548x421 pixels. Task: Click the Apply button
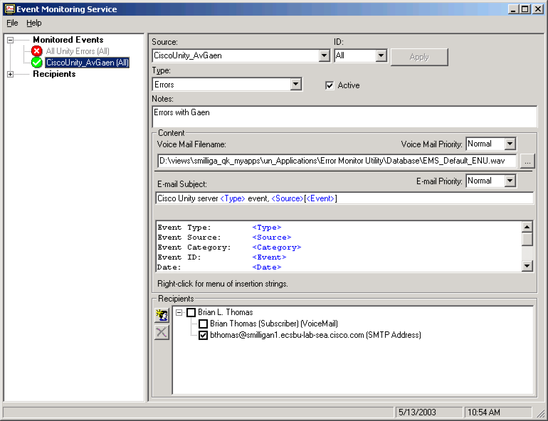(x=419, y=57)
